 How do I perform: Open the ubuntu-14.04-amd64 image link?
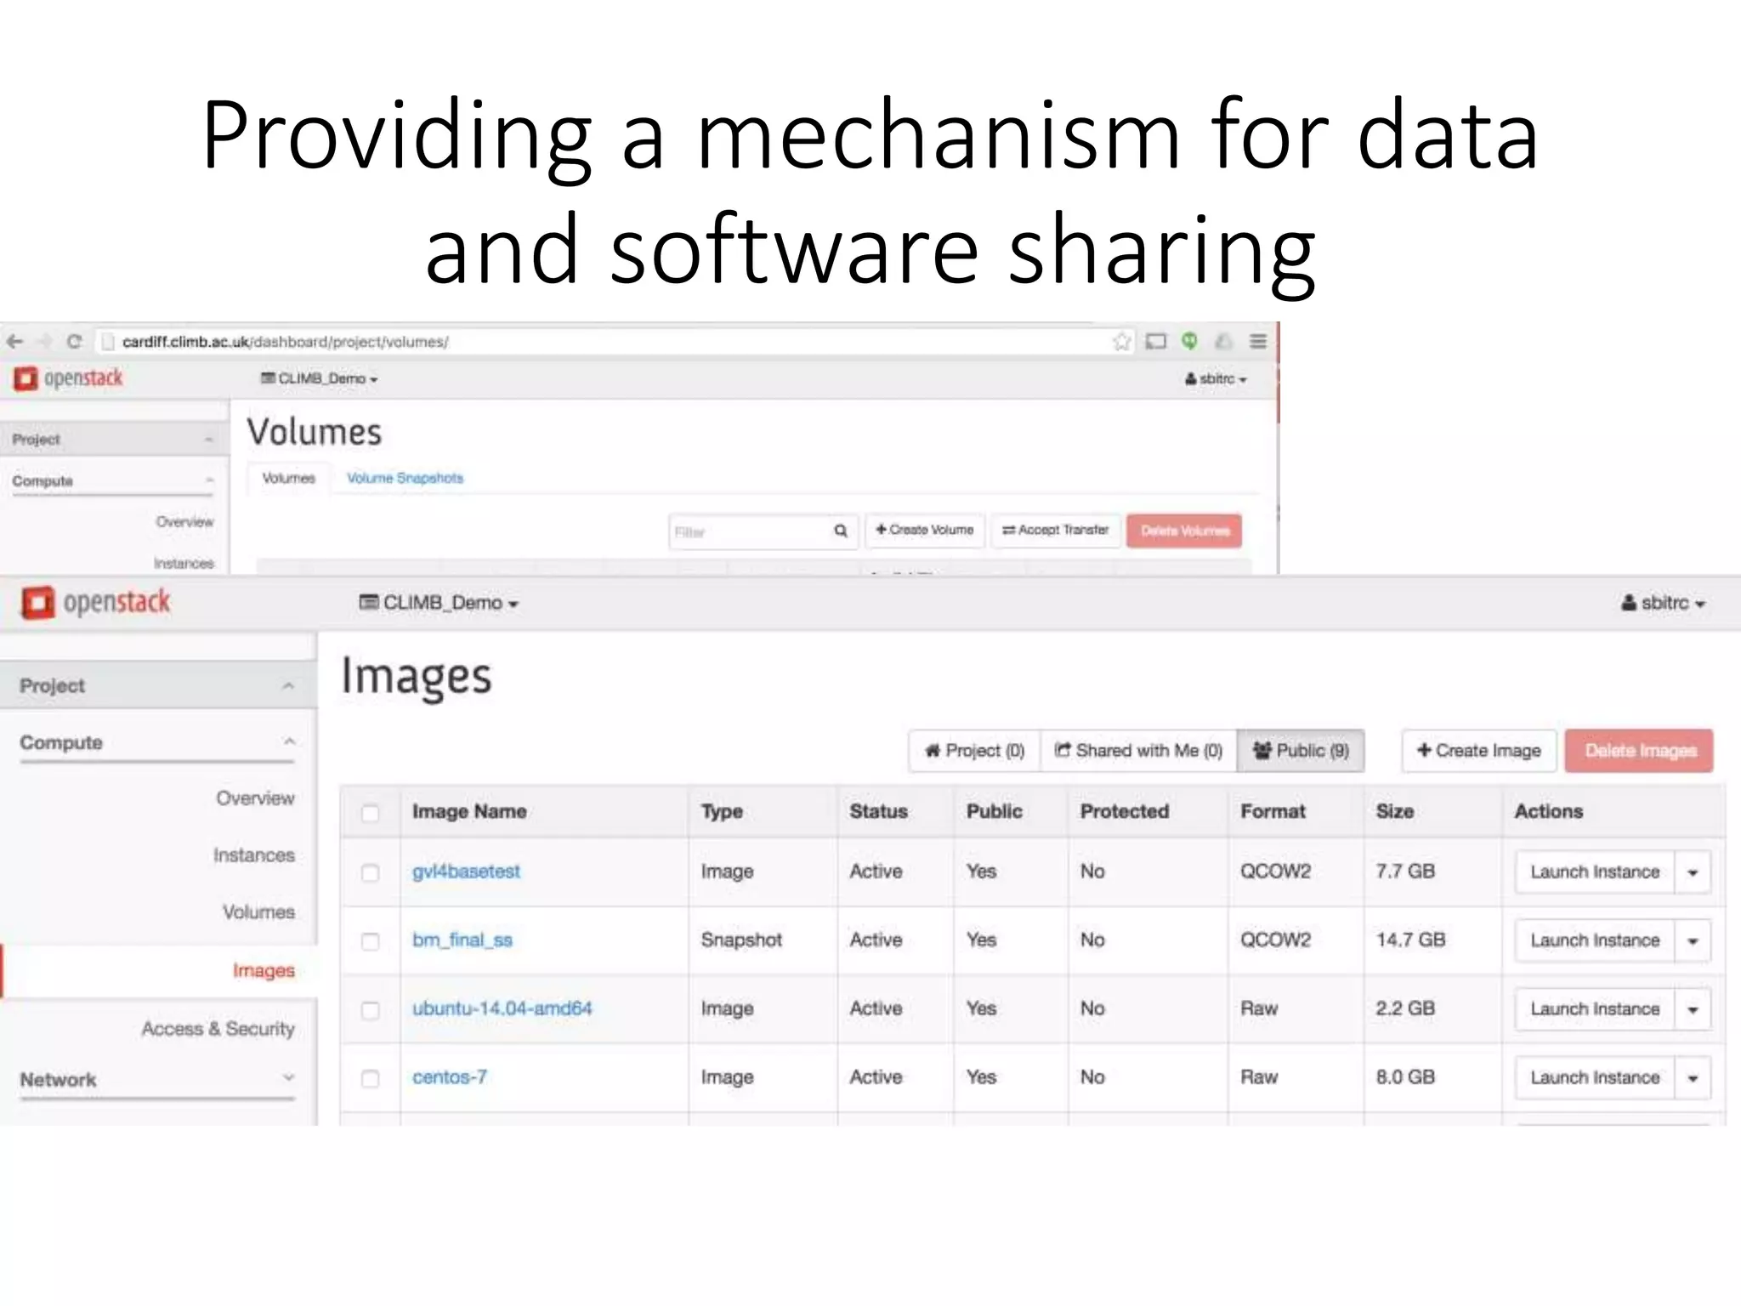pos(502,1009)
